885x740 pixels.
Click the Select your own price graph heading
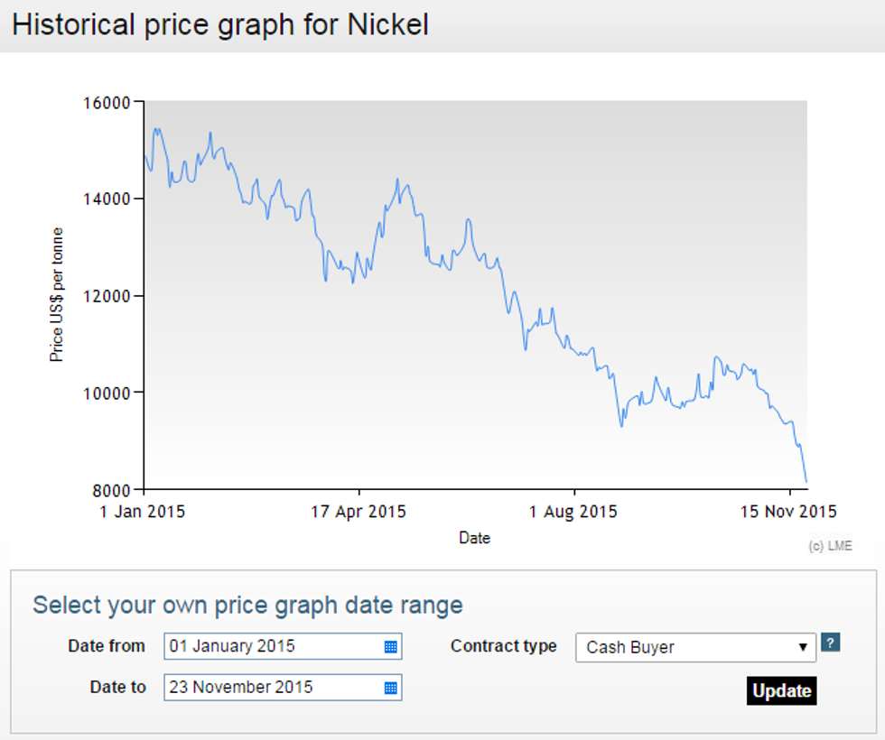click(x=247, y=605)
